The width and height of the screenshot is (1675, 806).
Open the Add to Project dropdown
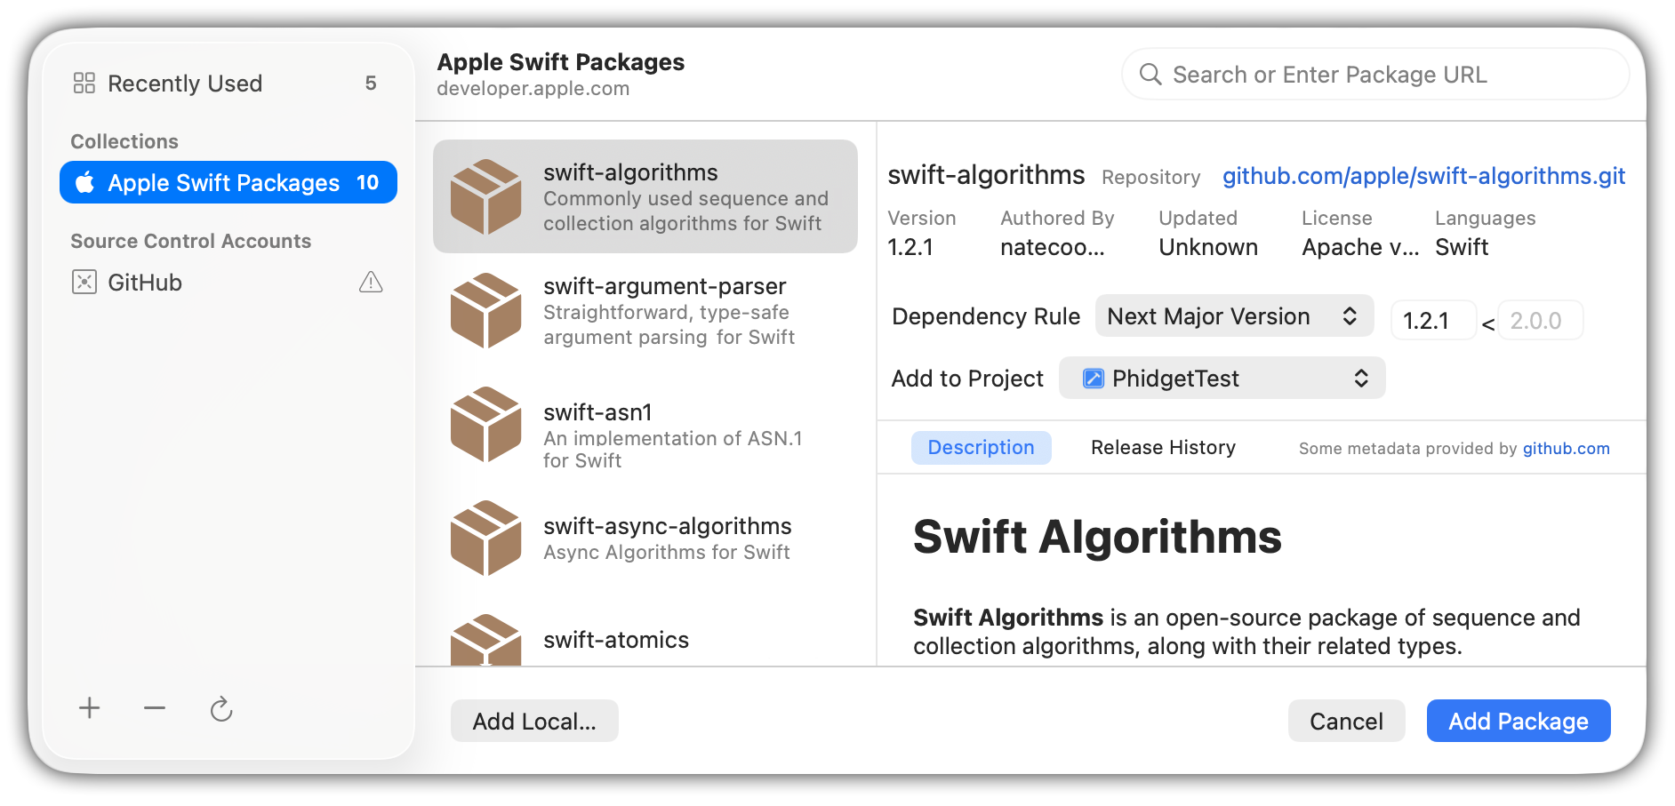coord(1222,379)
